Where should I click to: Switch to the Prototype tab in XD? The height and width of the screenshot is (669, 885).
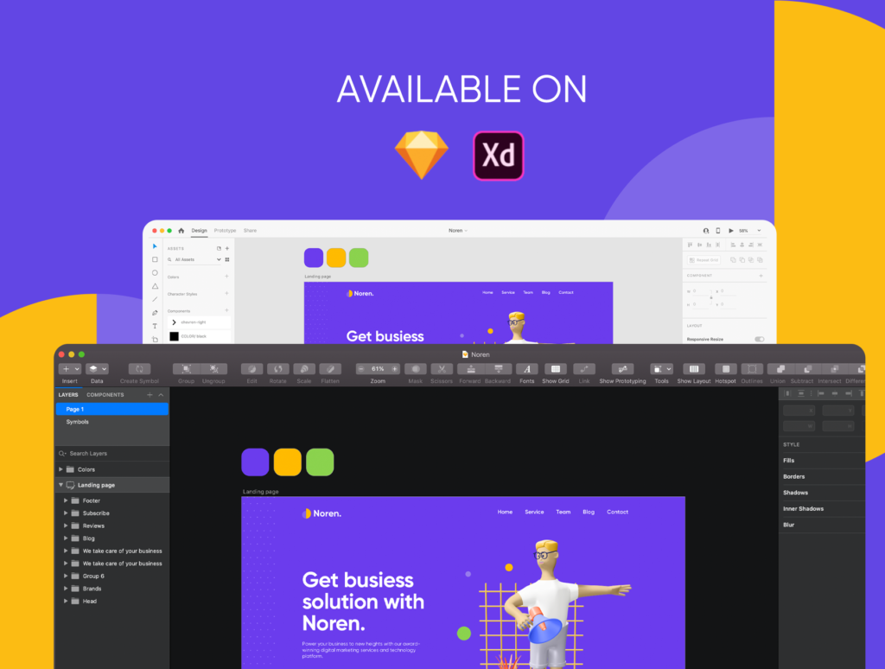(x=225, y=231)
